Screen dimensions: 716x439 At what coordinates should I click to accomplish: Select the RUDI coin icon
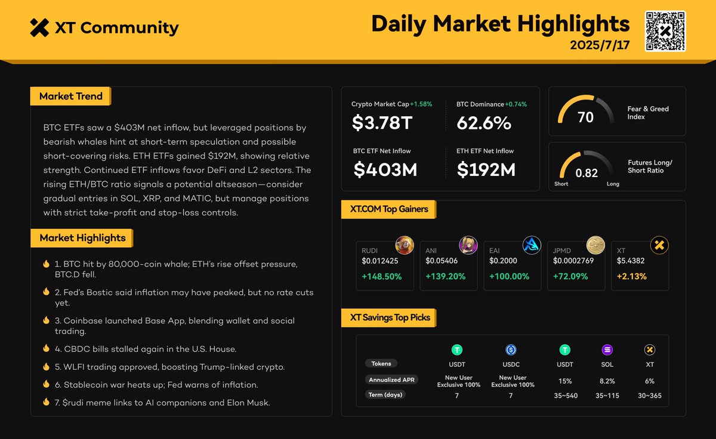click(405, 245)
